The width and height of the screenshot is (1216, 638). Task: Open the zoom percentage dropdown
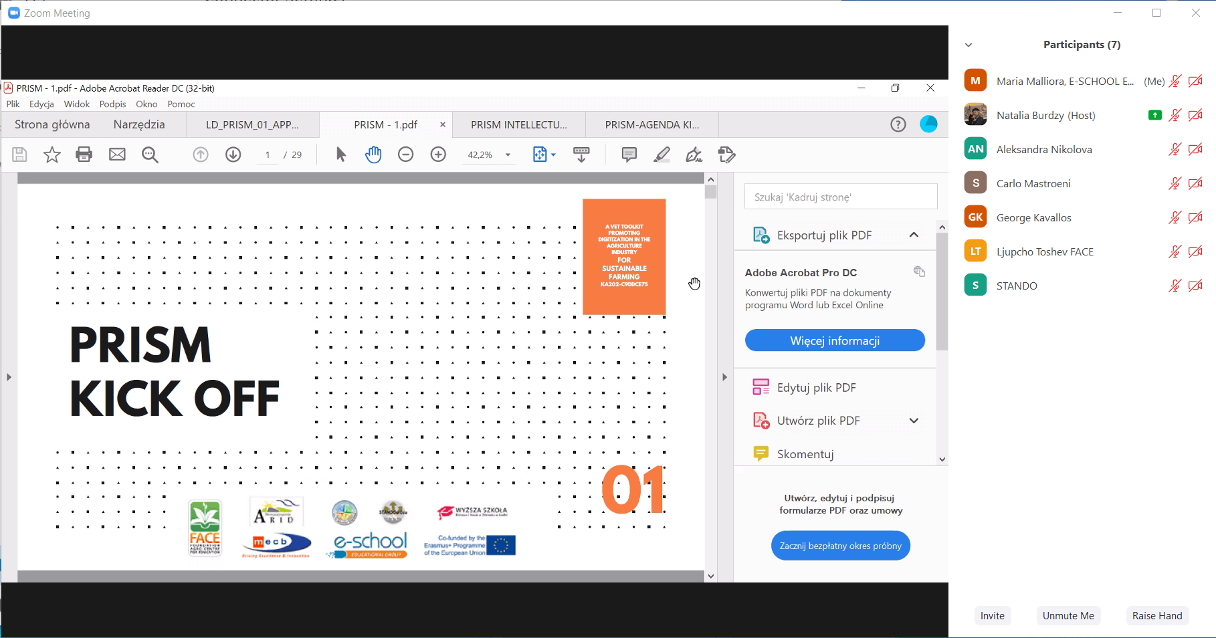point(508,154)
